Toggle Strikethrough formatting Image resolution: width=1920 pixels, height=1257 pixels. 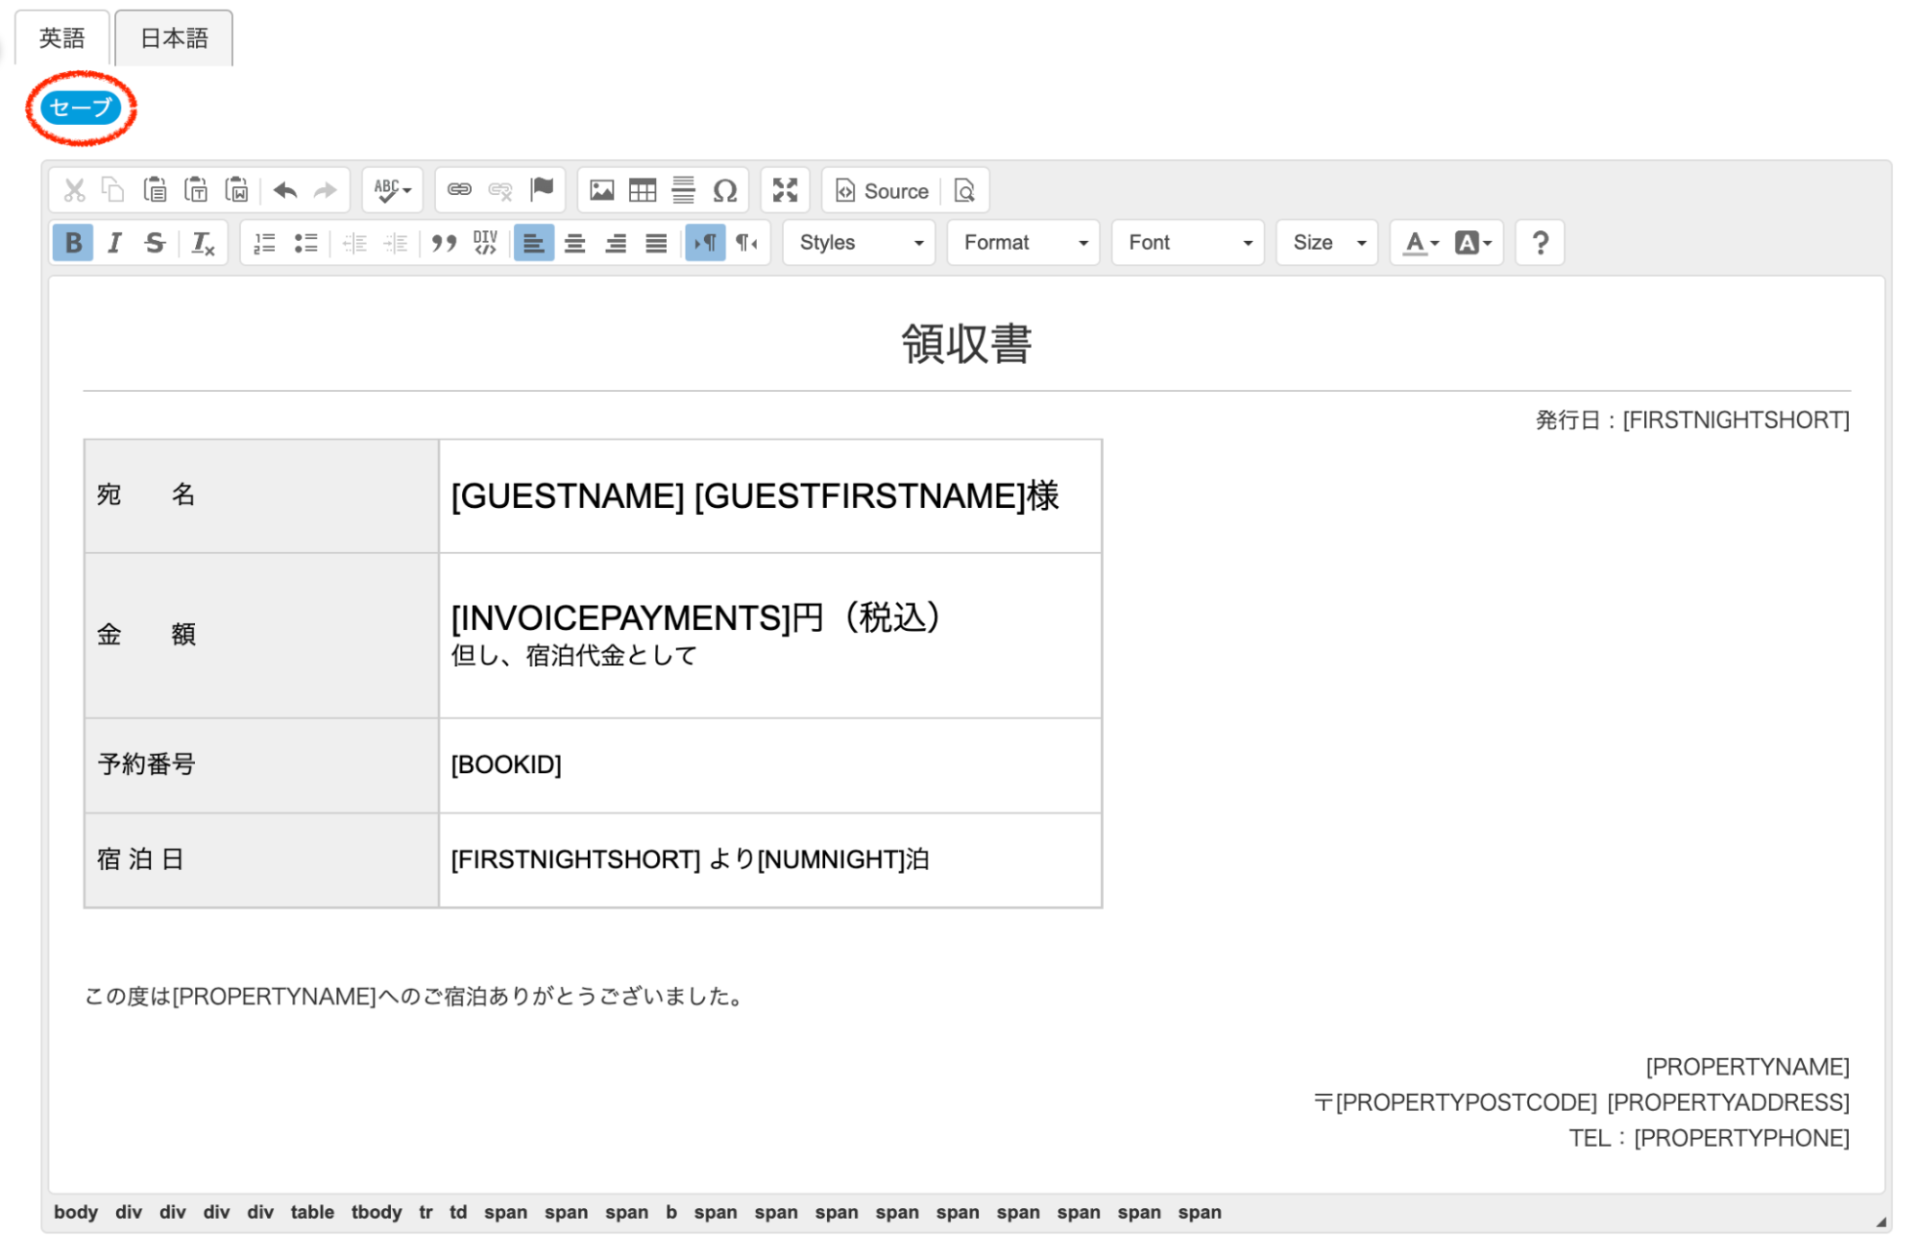155,243
